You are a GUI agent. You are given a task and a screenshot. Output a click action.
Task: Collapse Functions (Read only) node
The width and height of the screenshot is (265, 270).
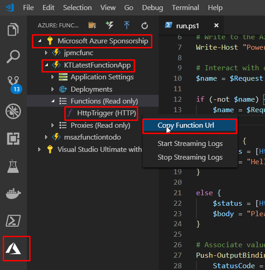(x=53, y=101)
